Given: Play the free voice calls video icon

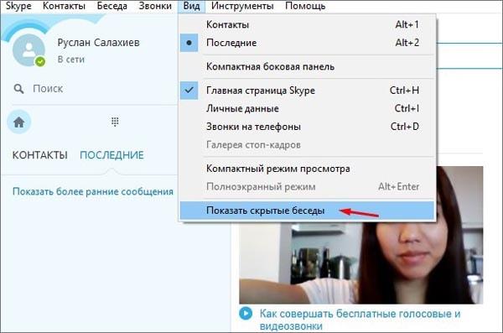Looking at the screenshot, I should click(246, 314).
